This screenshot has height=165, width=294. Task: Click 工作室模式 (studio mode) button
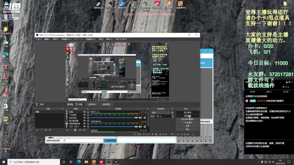tap(187, 122)
